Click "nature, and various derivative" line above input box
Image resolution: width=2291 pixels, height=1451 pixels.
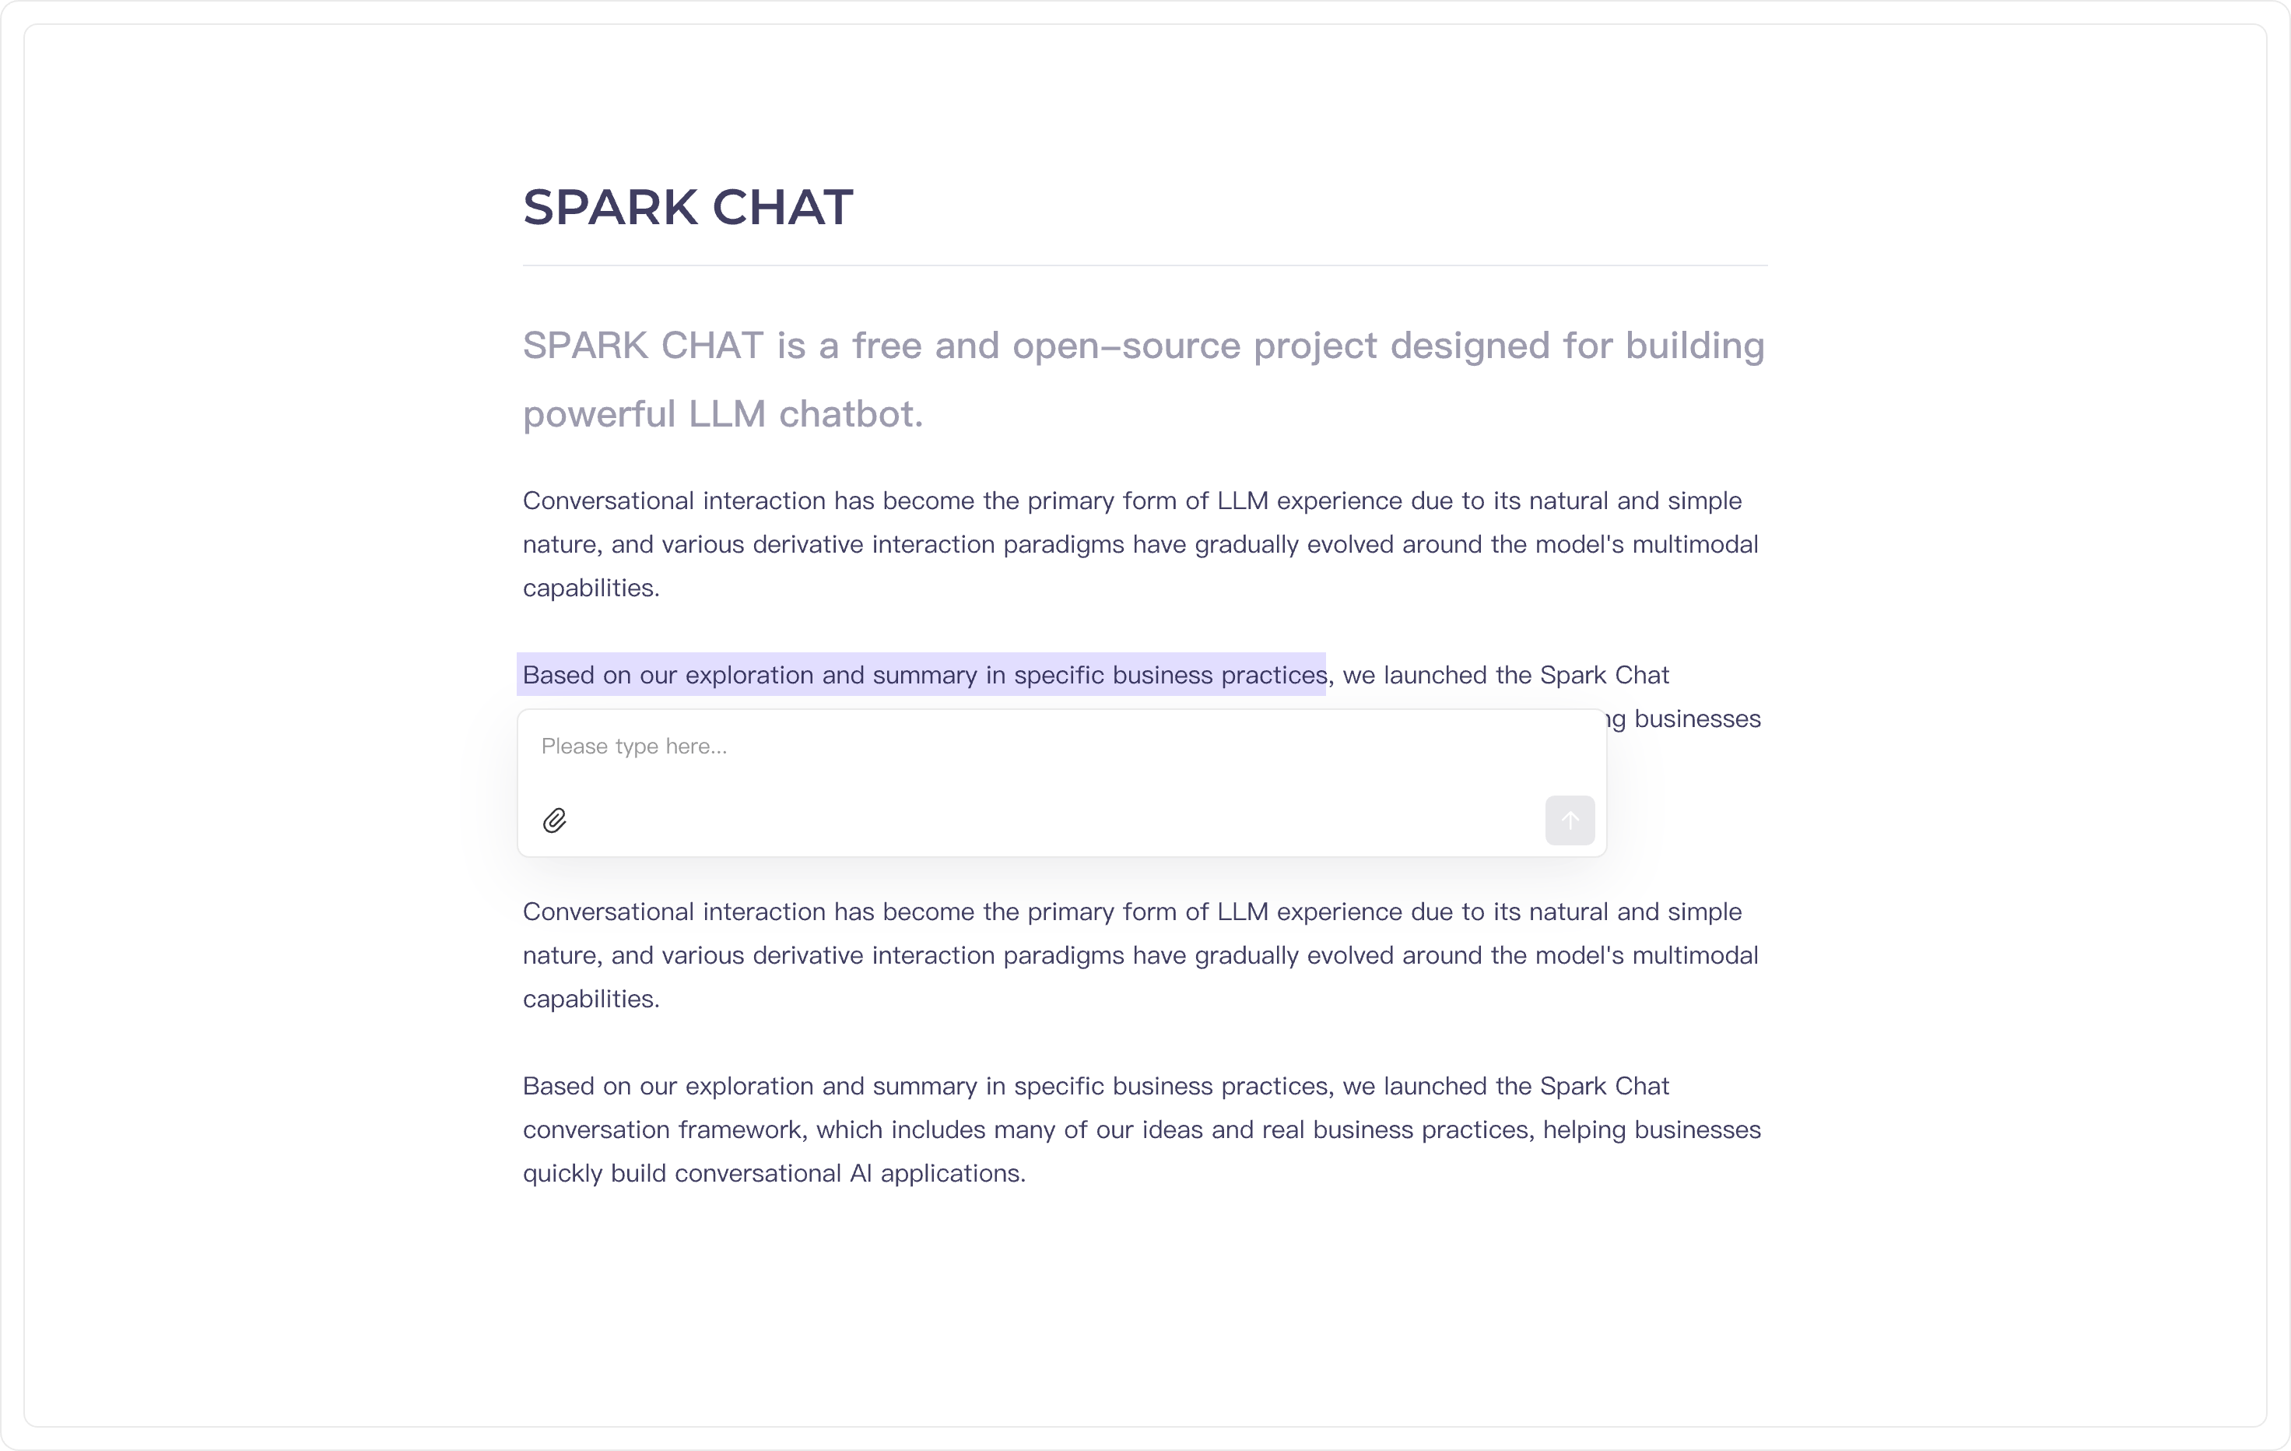(1140, 545)
